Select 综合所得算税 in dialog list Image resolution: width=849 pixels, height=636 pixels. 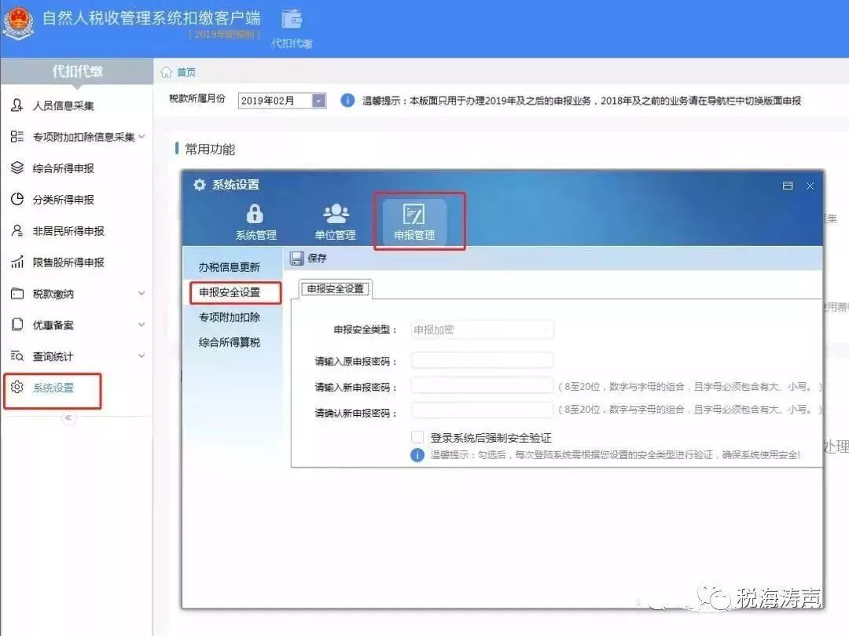click(x=229, y=343)
